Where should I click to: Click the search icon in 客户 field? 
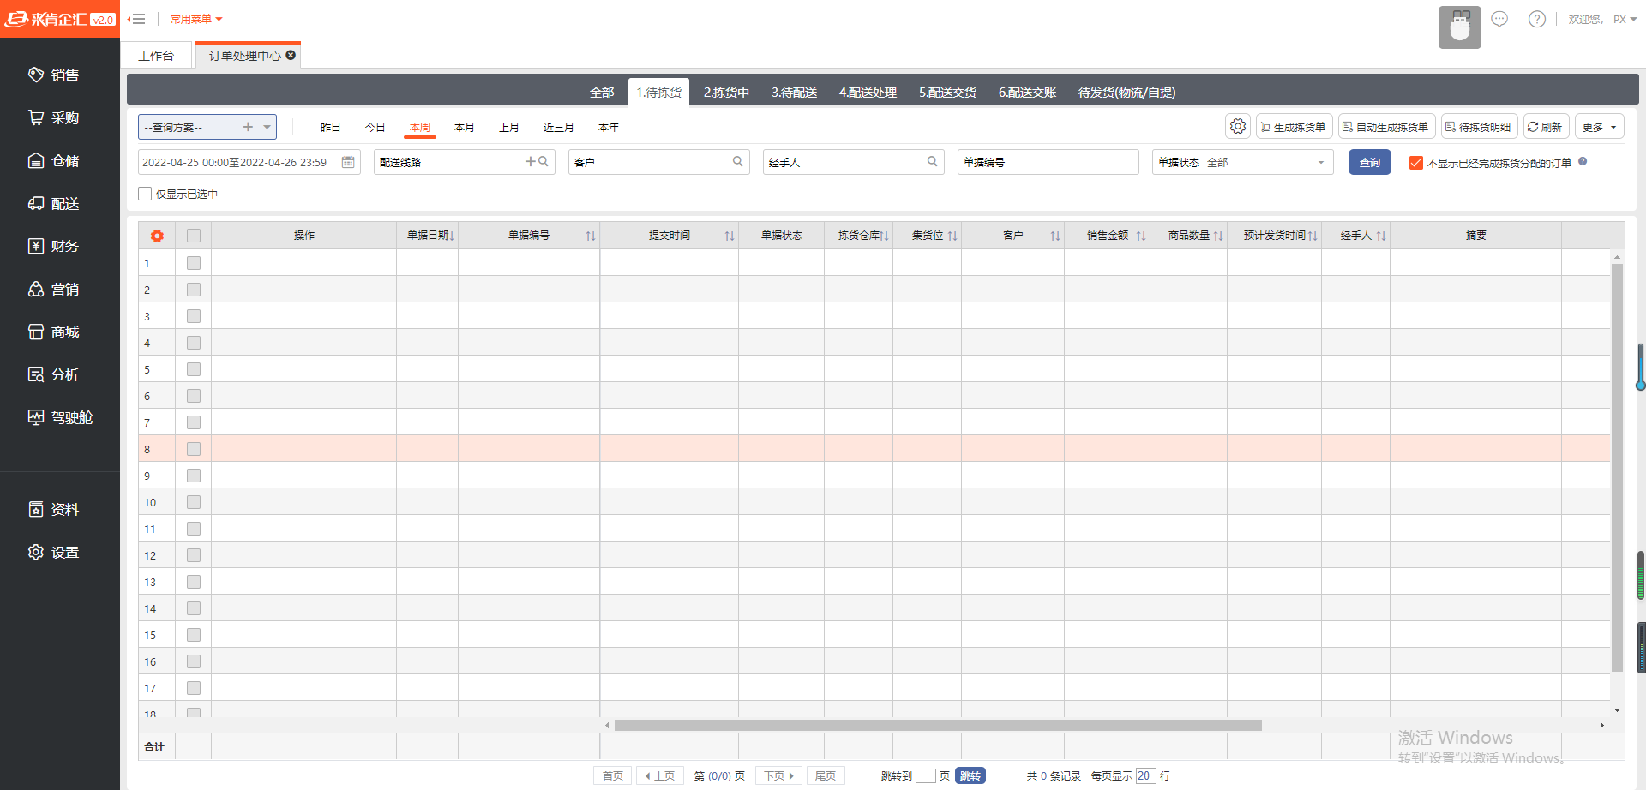tap(737, 162)
